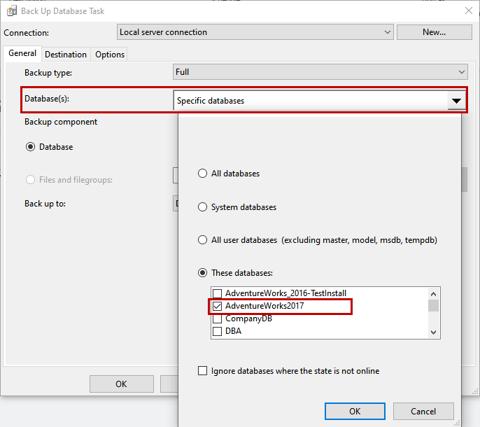Open the Options tab

coord(110,55)
